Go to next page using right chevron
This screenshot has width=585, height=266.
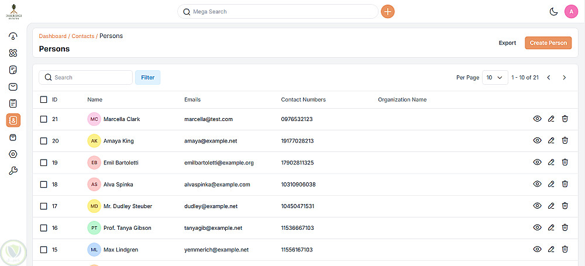pyautogui.click(x=564, y=78)
